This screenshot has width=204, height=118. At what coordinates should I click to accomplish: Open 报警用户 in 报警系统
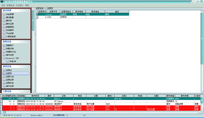click(10, 45)
